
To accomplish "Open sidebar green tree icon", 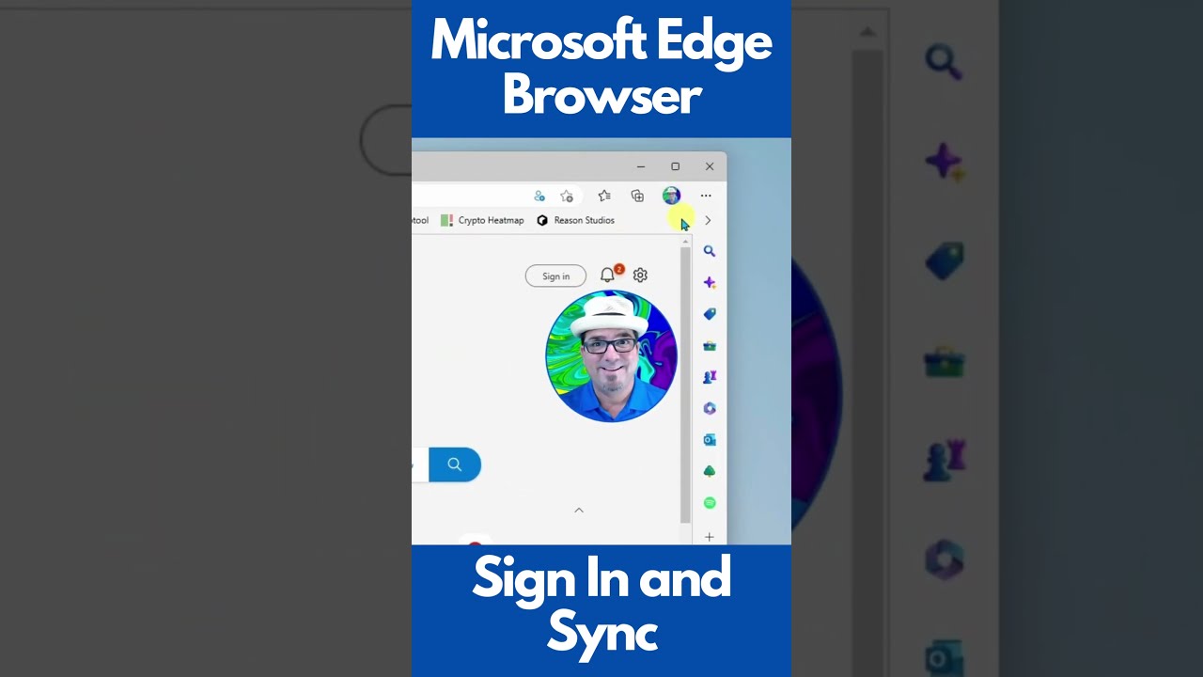I will coord(710,471).
